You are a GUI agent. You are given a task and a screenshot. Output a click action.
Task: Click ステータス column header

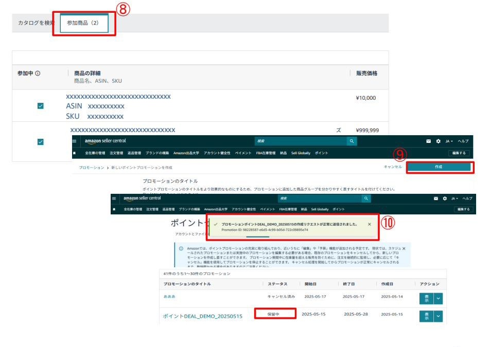tap(277, 284)
